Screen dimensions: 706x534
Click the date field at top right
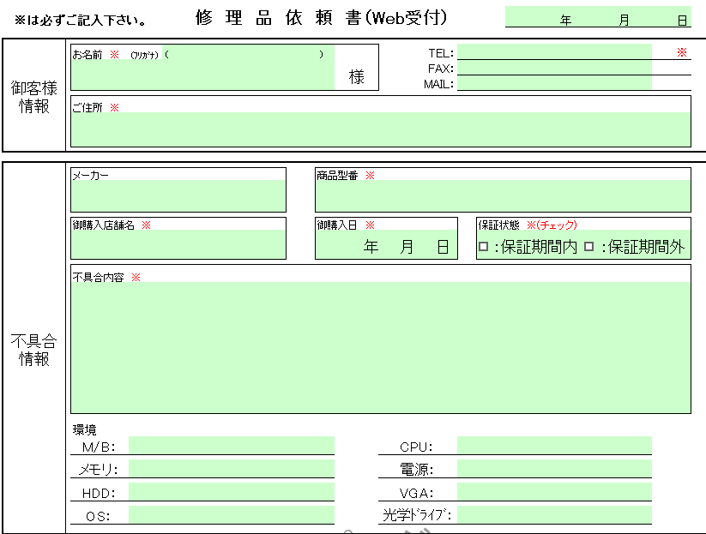[x=598, y=17]
